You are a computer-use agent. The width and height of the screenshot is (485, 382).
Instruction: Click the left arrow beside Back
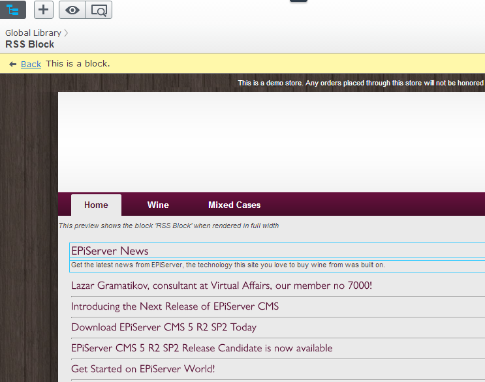tap(12, 64)
